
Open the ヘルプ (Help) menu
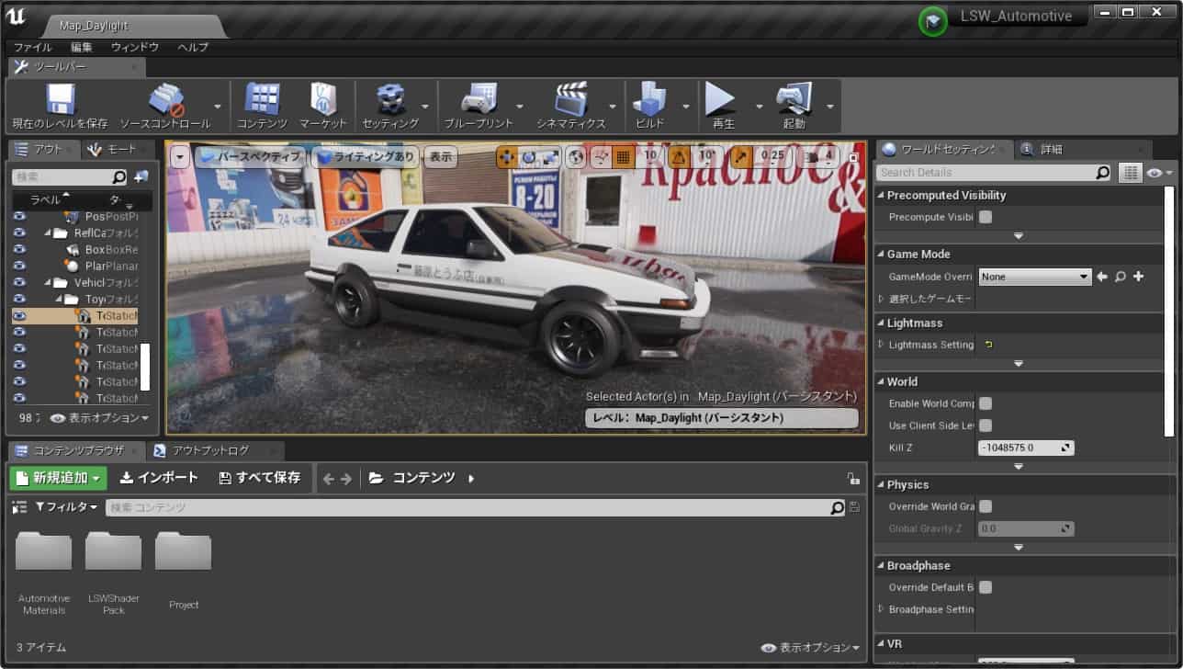pos(193,47)
